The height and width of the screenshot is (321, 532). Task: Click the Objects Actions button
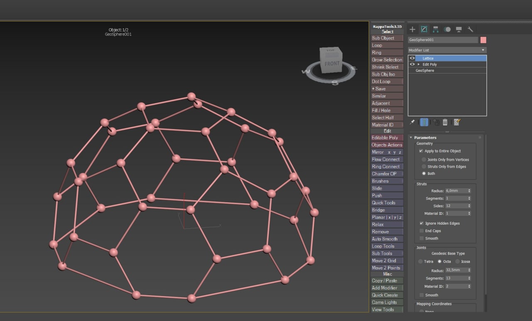click(387, 145)
